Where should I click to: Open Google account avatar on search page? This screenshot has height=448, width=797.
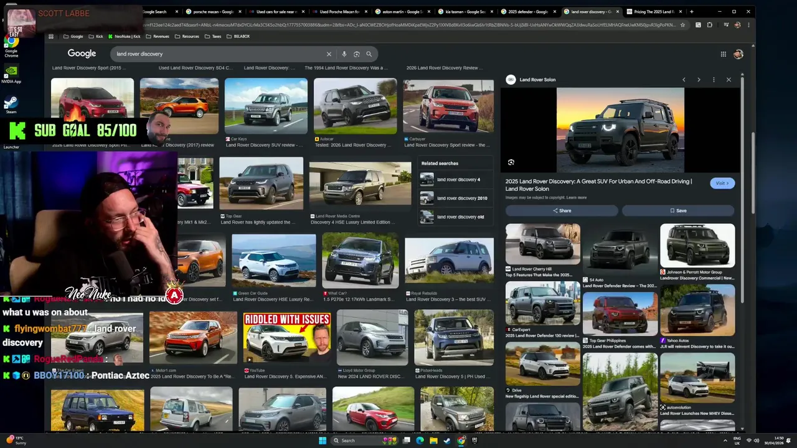coord(738,54)
